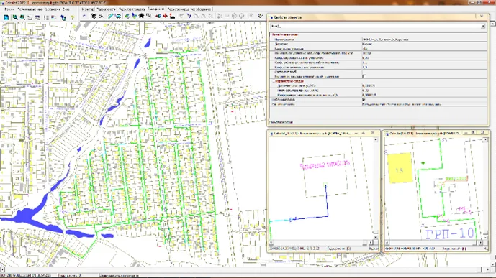Screen dimensions: 496x278
Task: Click the scroll-up arrow in the ГРП-10 map window
Action: click(485, 140)
